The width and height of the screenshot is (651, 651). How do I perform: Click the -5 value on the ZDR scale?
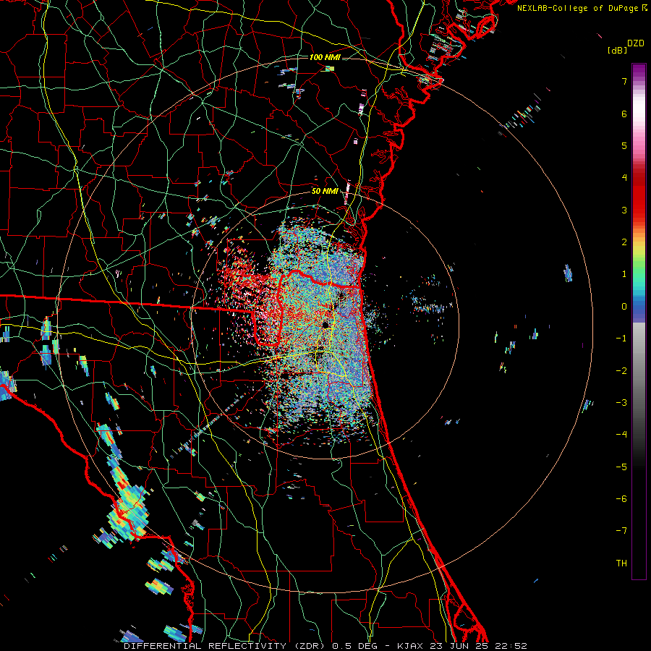(x=621, y=467)
